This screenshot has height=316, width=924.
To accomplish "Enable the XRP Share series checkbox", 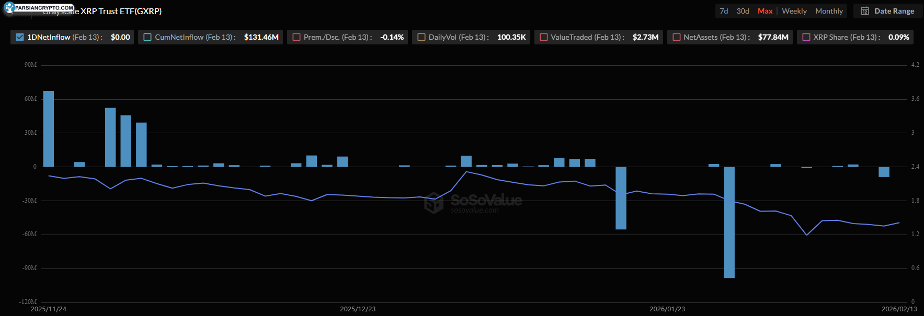I will tap(806, 37).
